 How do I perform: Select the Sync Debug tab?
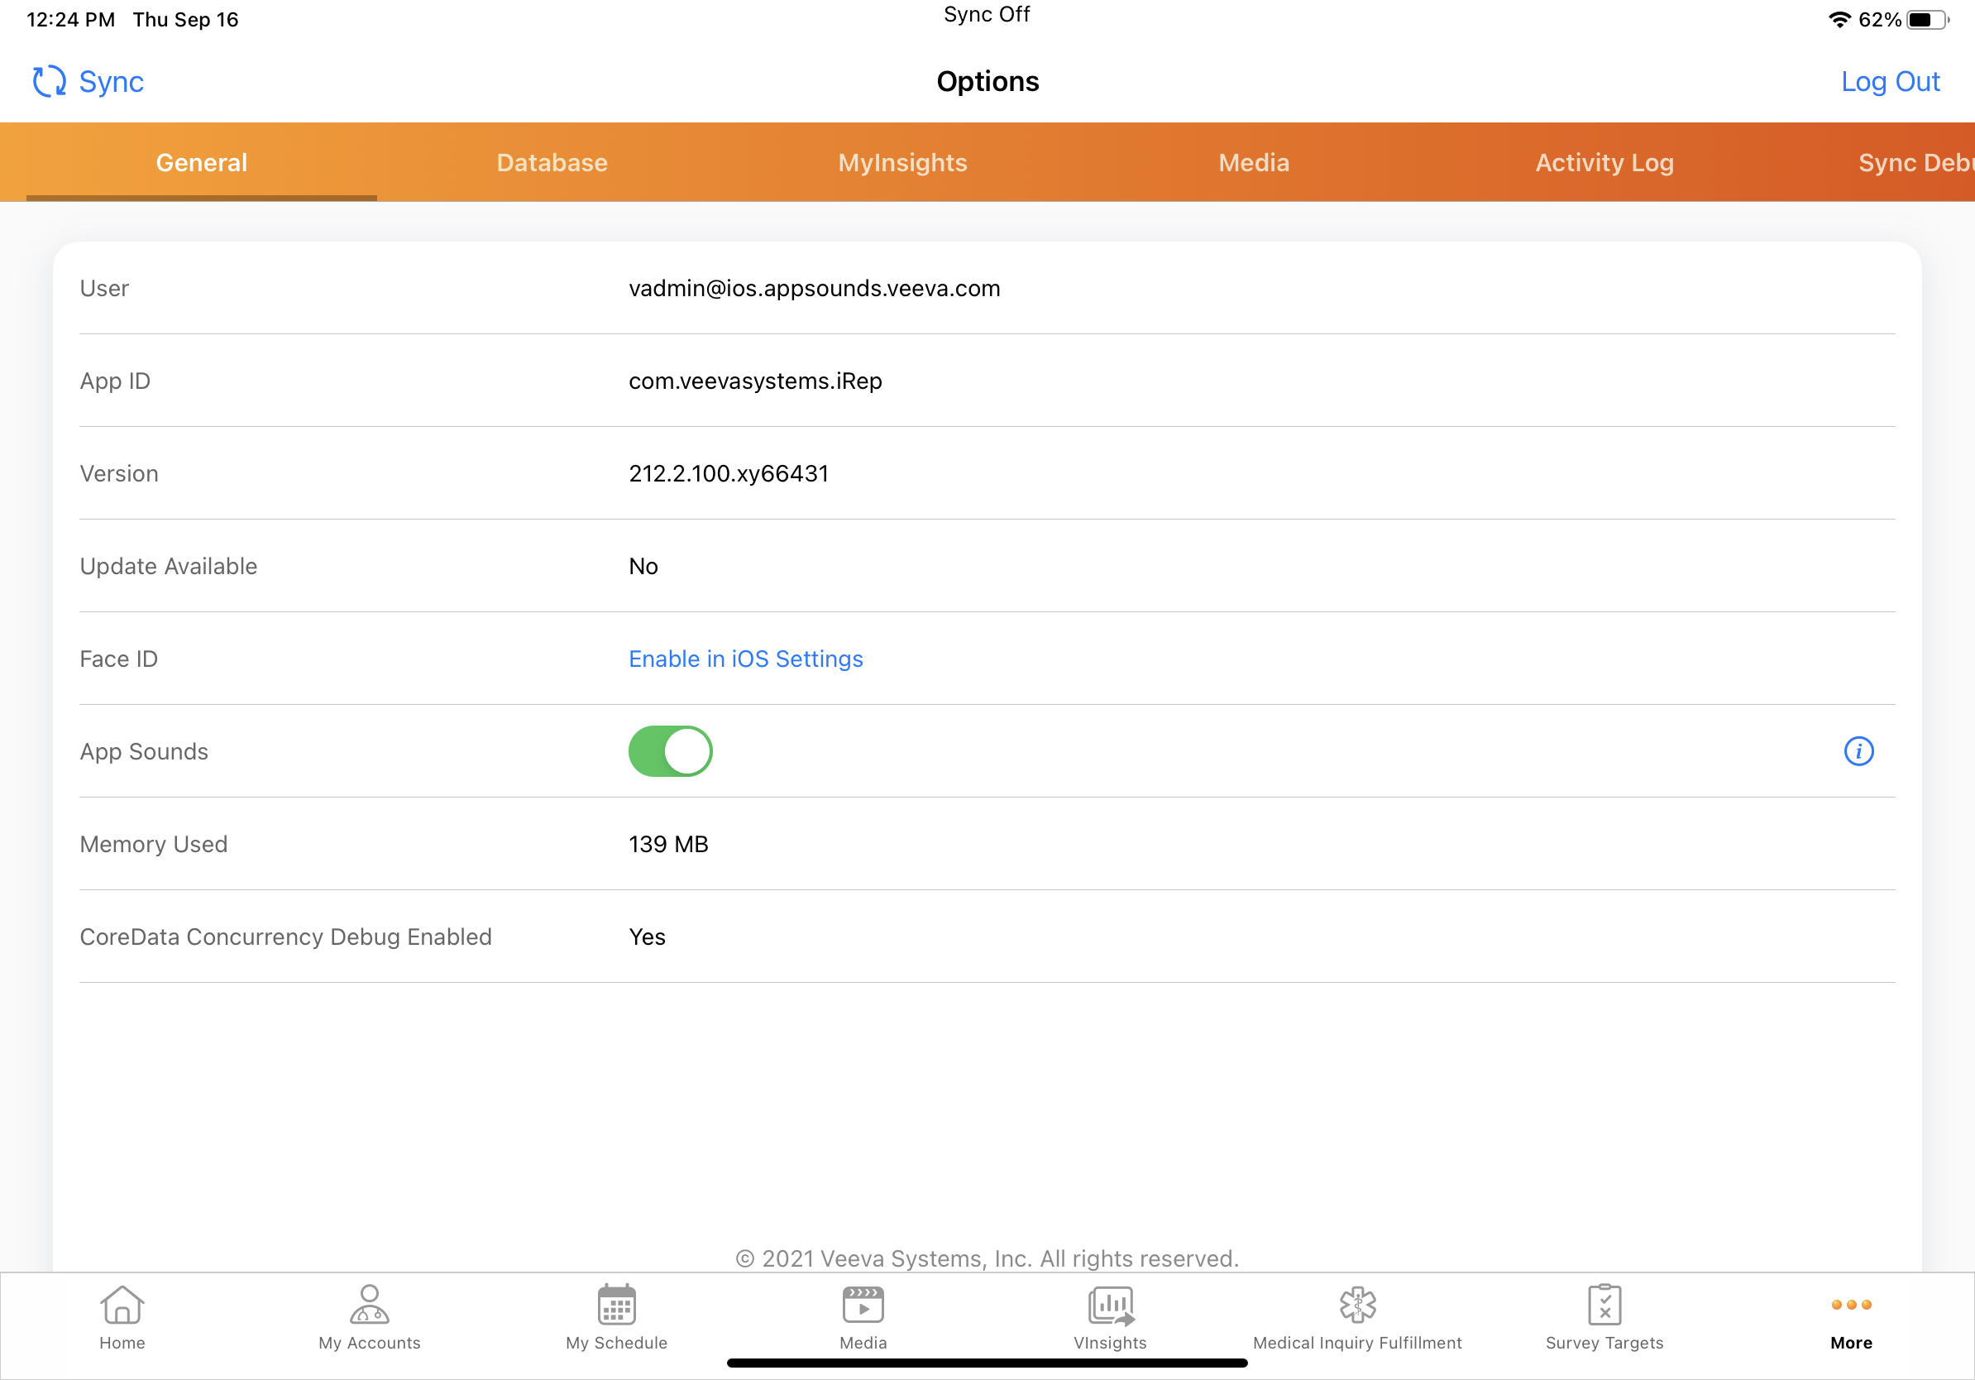(1914, 163)
